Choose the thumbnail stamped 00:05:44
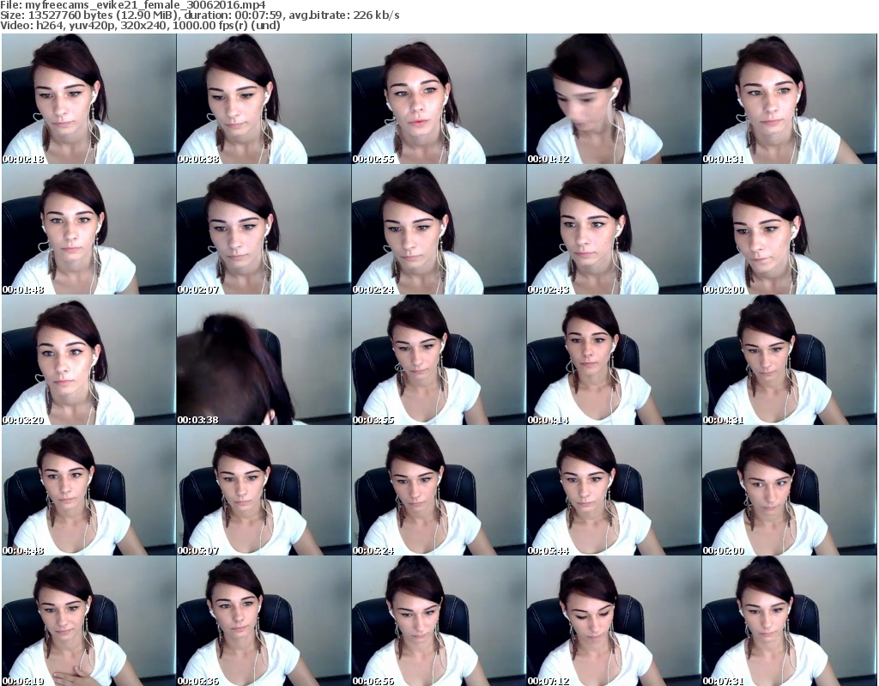 point(614,490)
